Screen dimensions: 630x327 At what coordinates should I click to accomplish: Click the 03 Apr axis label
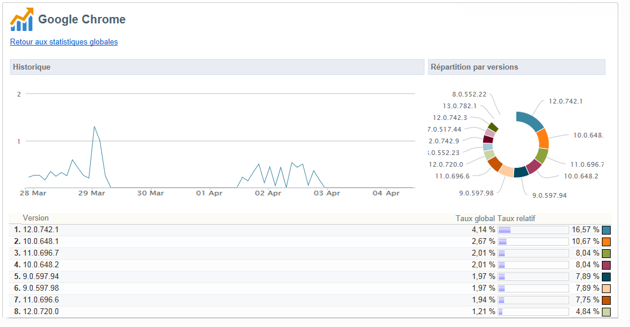pos(327,193)
